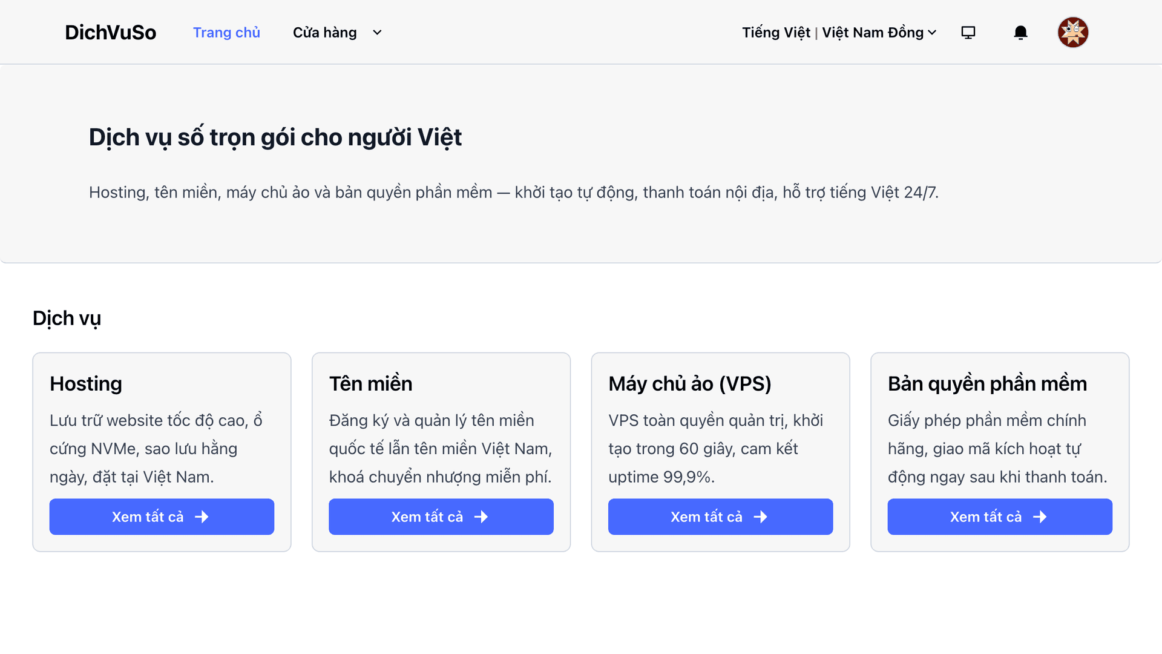Select the Hosting card title

(86, 384)
